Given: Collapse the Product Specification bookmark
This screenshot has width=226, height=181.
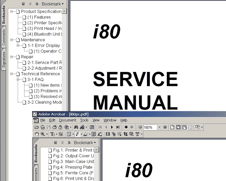Looking at the screenshot, I should point(11,11).
